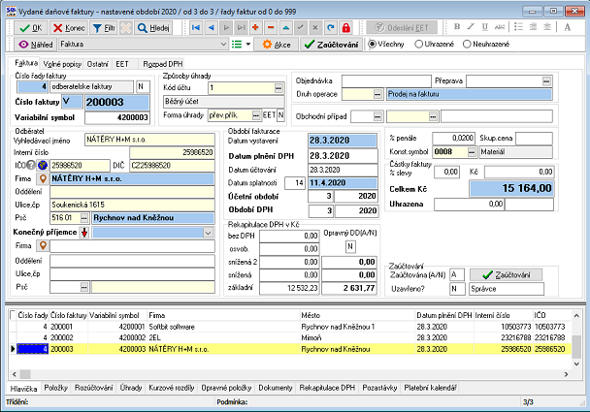Open Druh operace lookup button
The width and height of the screenshot is (590, 412).
[377, 94]
